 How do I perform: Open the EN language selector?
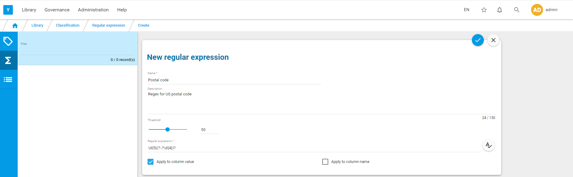click(x=466, y=10)
